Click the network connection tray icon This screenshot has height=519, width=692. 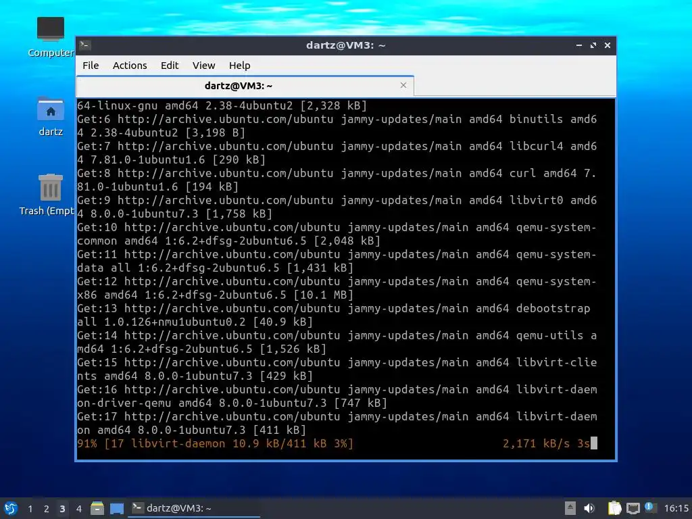[x=633, y=508]
